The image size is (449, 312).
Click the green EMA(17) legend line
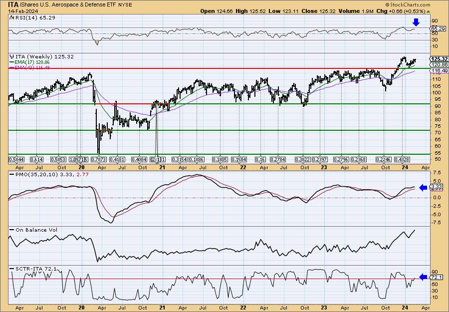tap(12, 62)
